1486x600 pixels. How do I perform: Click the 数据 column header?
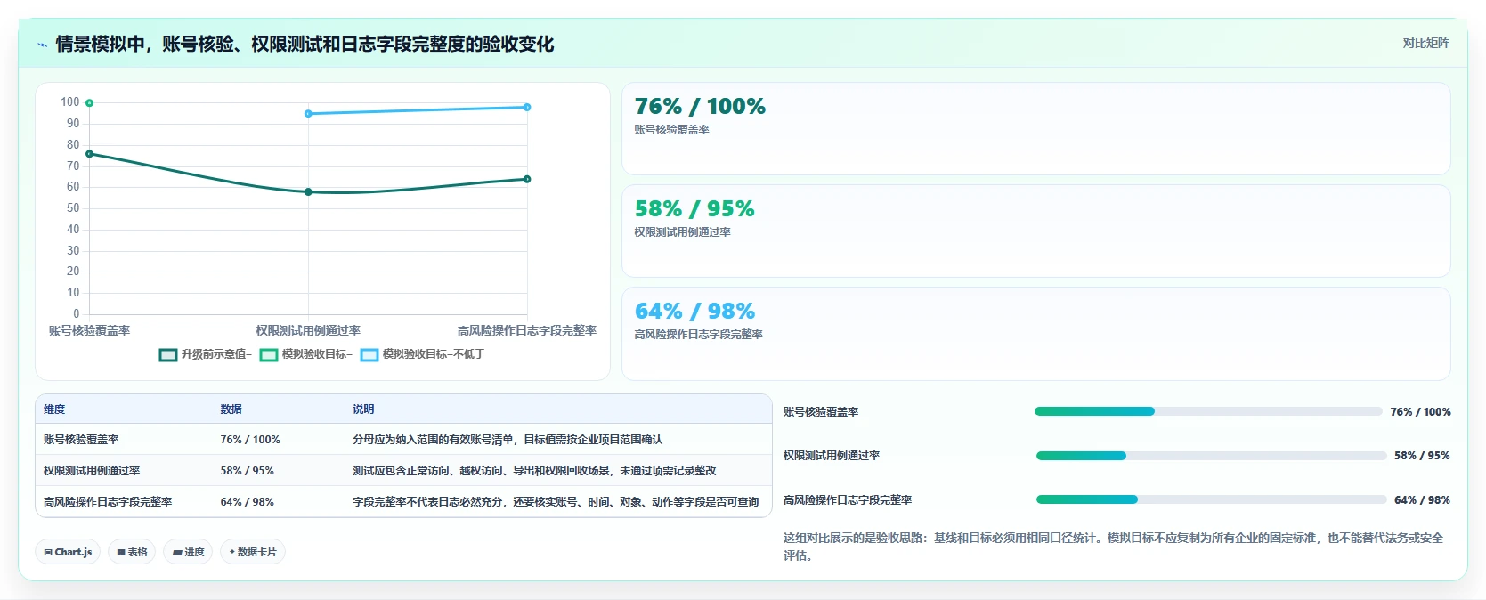[231, 409]
